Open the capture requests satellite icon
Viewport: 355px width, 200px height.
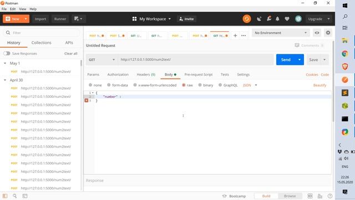[x=259, y=19]
